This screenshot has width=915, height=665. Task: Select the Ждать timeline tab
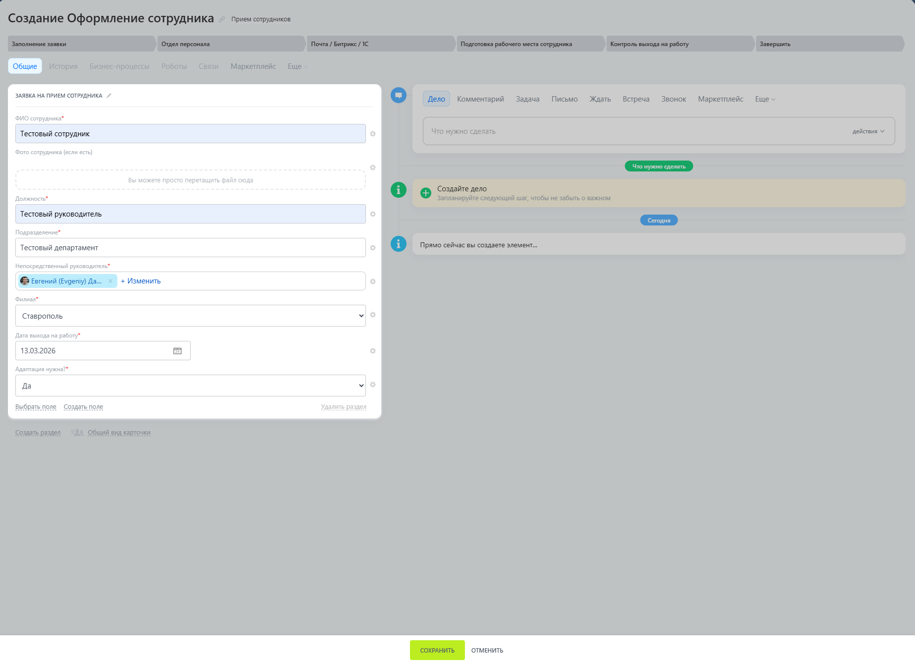tap(600, 99)
